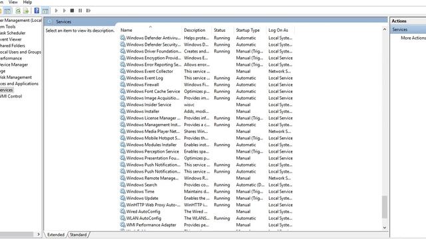The image size is (426, 239).
Task: Open the Help menu
Action: pos(27,2)
